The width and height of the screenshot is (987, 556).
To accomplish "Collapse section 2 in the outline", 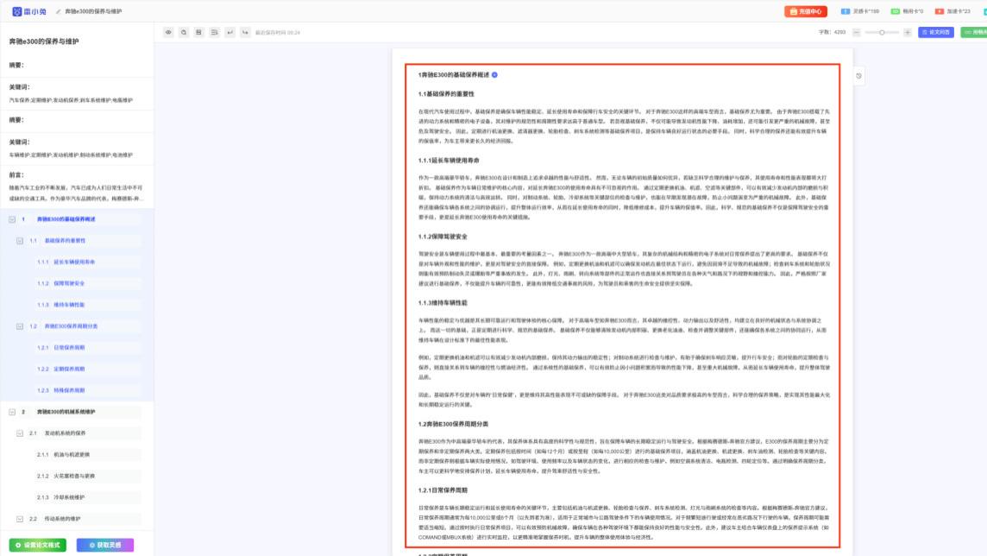I will pyautogui.click(x=12, y=412).
